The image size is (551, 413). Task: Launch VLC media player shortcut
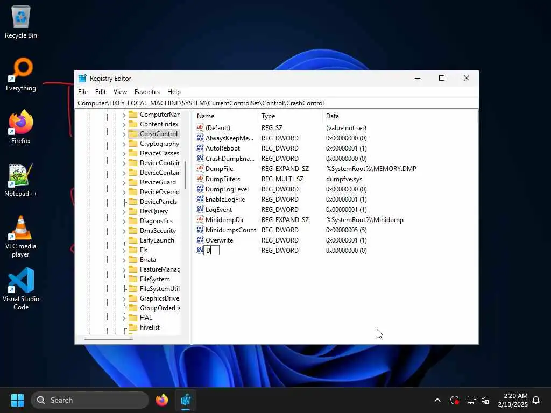point(21,237)
